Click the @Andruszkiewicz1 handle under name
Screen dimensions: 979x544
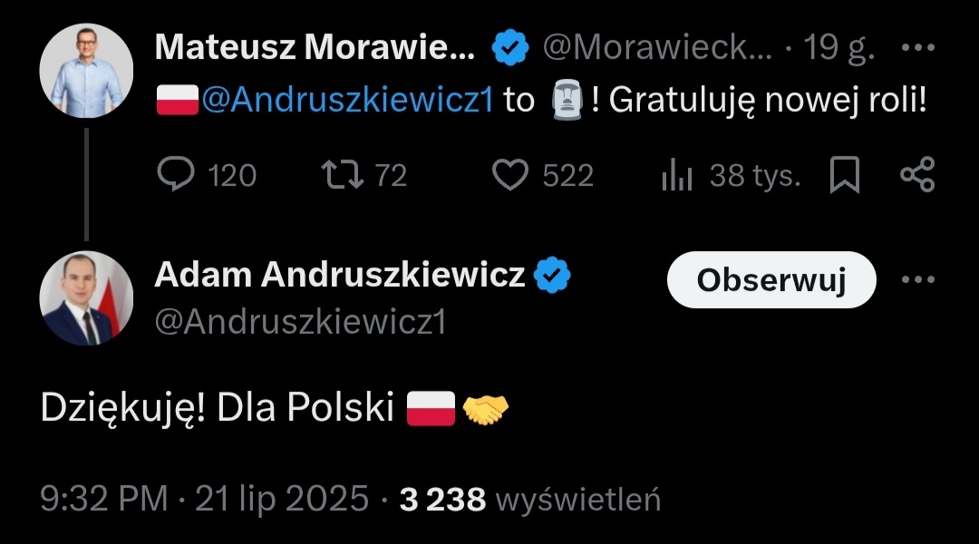click(300, 323)
